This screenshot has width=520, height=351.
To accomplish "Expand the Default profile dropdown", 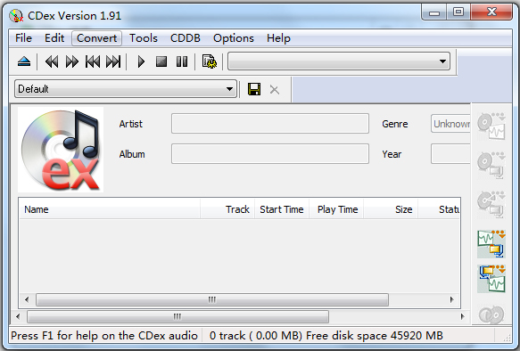I will pos(126,89).
